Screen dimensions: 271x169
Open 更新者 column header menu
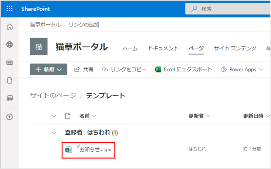[x=199, y=116]
